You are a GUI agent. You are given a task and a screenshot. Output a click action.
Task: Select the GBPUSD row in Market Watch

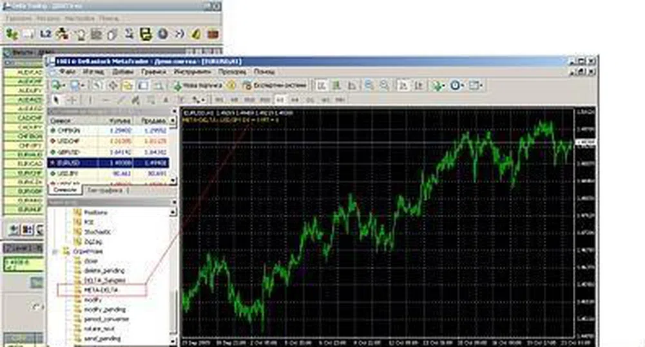pos(109,152)
